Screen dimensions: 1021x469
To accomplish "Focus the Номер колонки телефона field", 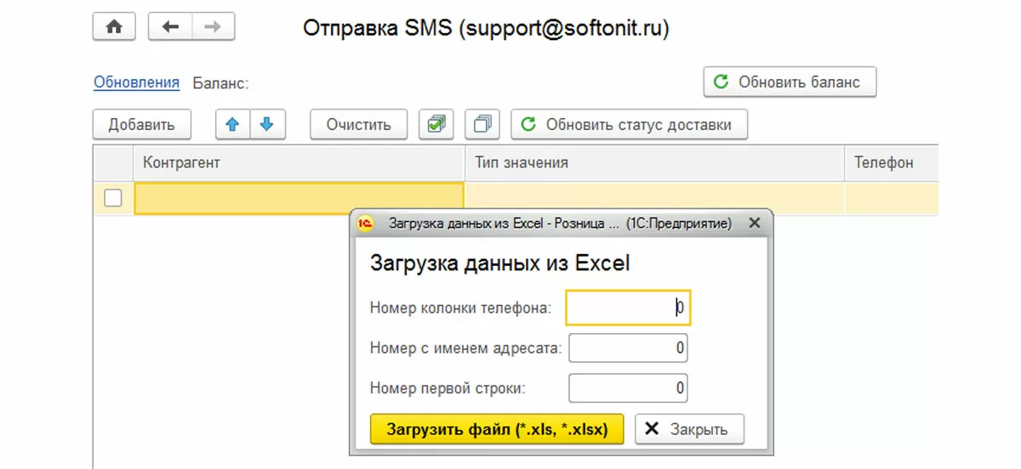I will pyautogui.click(x=628, y=308).
